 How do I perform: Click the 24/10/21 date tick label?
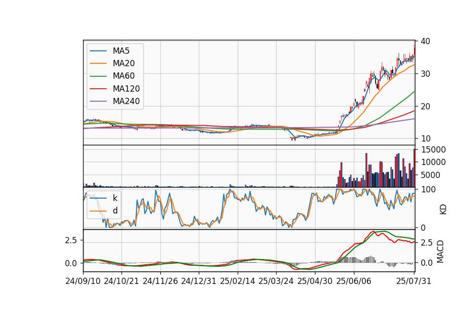pos(121,281)
